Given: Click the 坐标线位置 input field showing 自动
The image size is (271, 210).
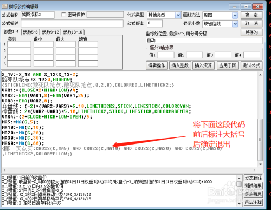Looking at the screenshot, I should tap(204, 41).
